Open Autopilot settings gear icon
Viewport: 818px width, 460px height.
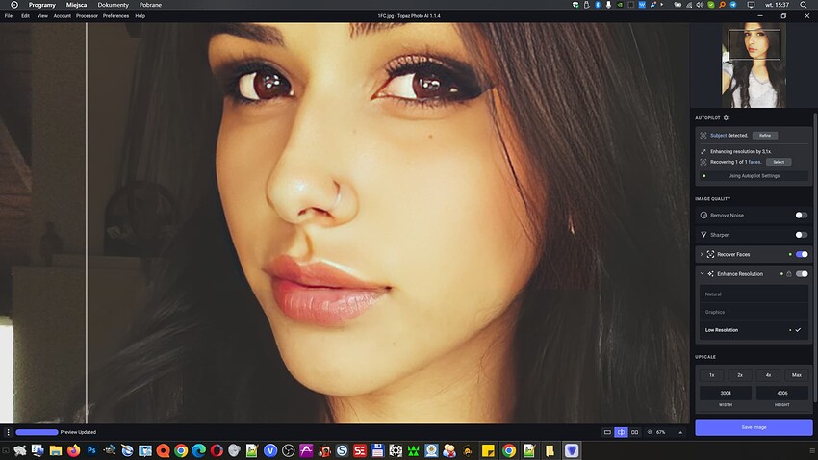click(x=727, y=117)
